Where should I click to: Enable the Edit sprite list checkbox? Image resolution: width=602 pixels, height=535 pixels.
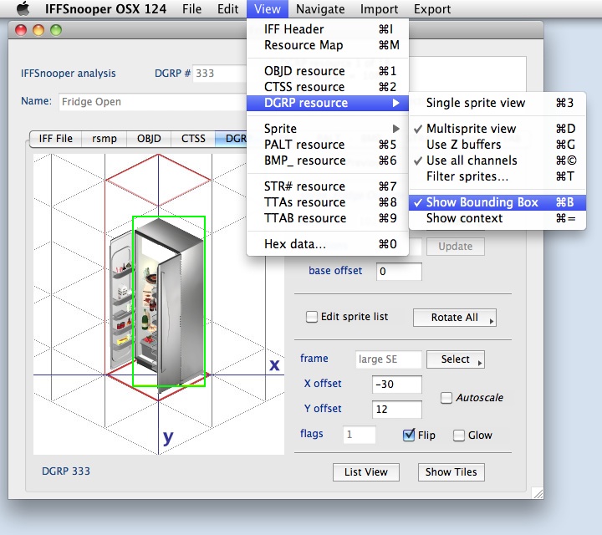coord(312,317)
